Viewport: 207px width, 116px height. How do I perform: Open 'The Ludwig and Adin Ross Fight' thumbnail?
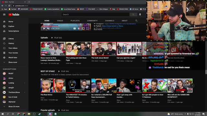(x=78, y=49)
